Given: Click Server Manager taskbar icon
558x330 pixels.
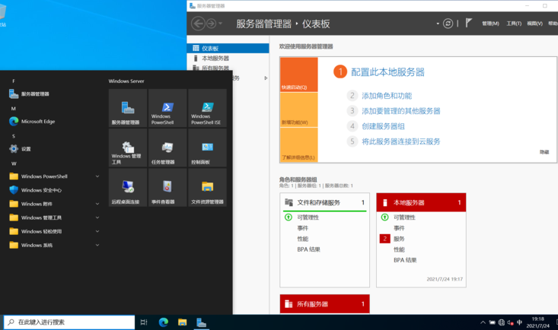Looking at the screenshot, I should click(202, 322).
